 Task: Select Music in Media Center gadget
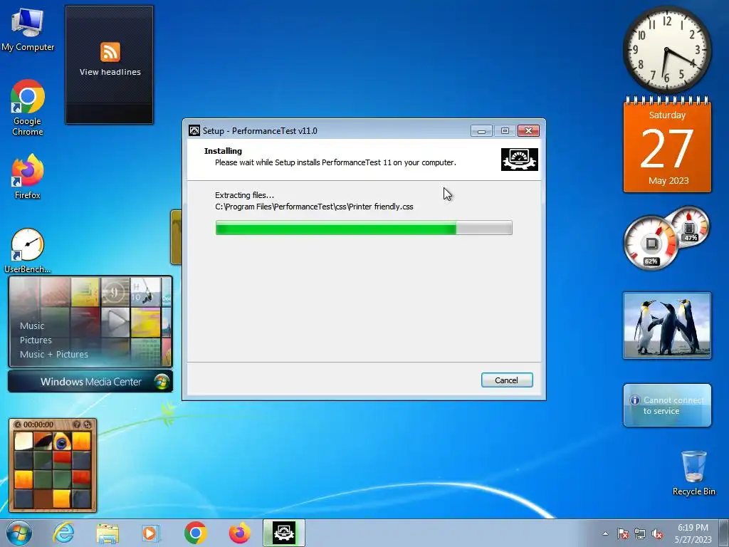coord(32,325)
